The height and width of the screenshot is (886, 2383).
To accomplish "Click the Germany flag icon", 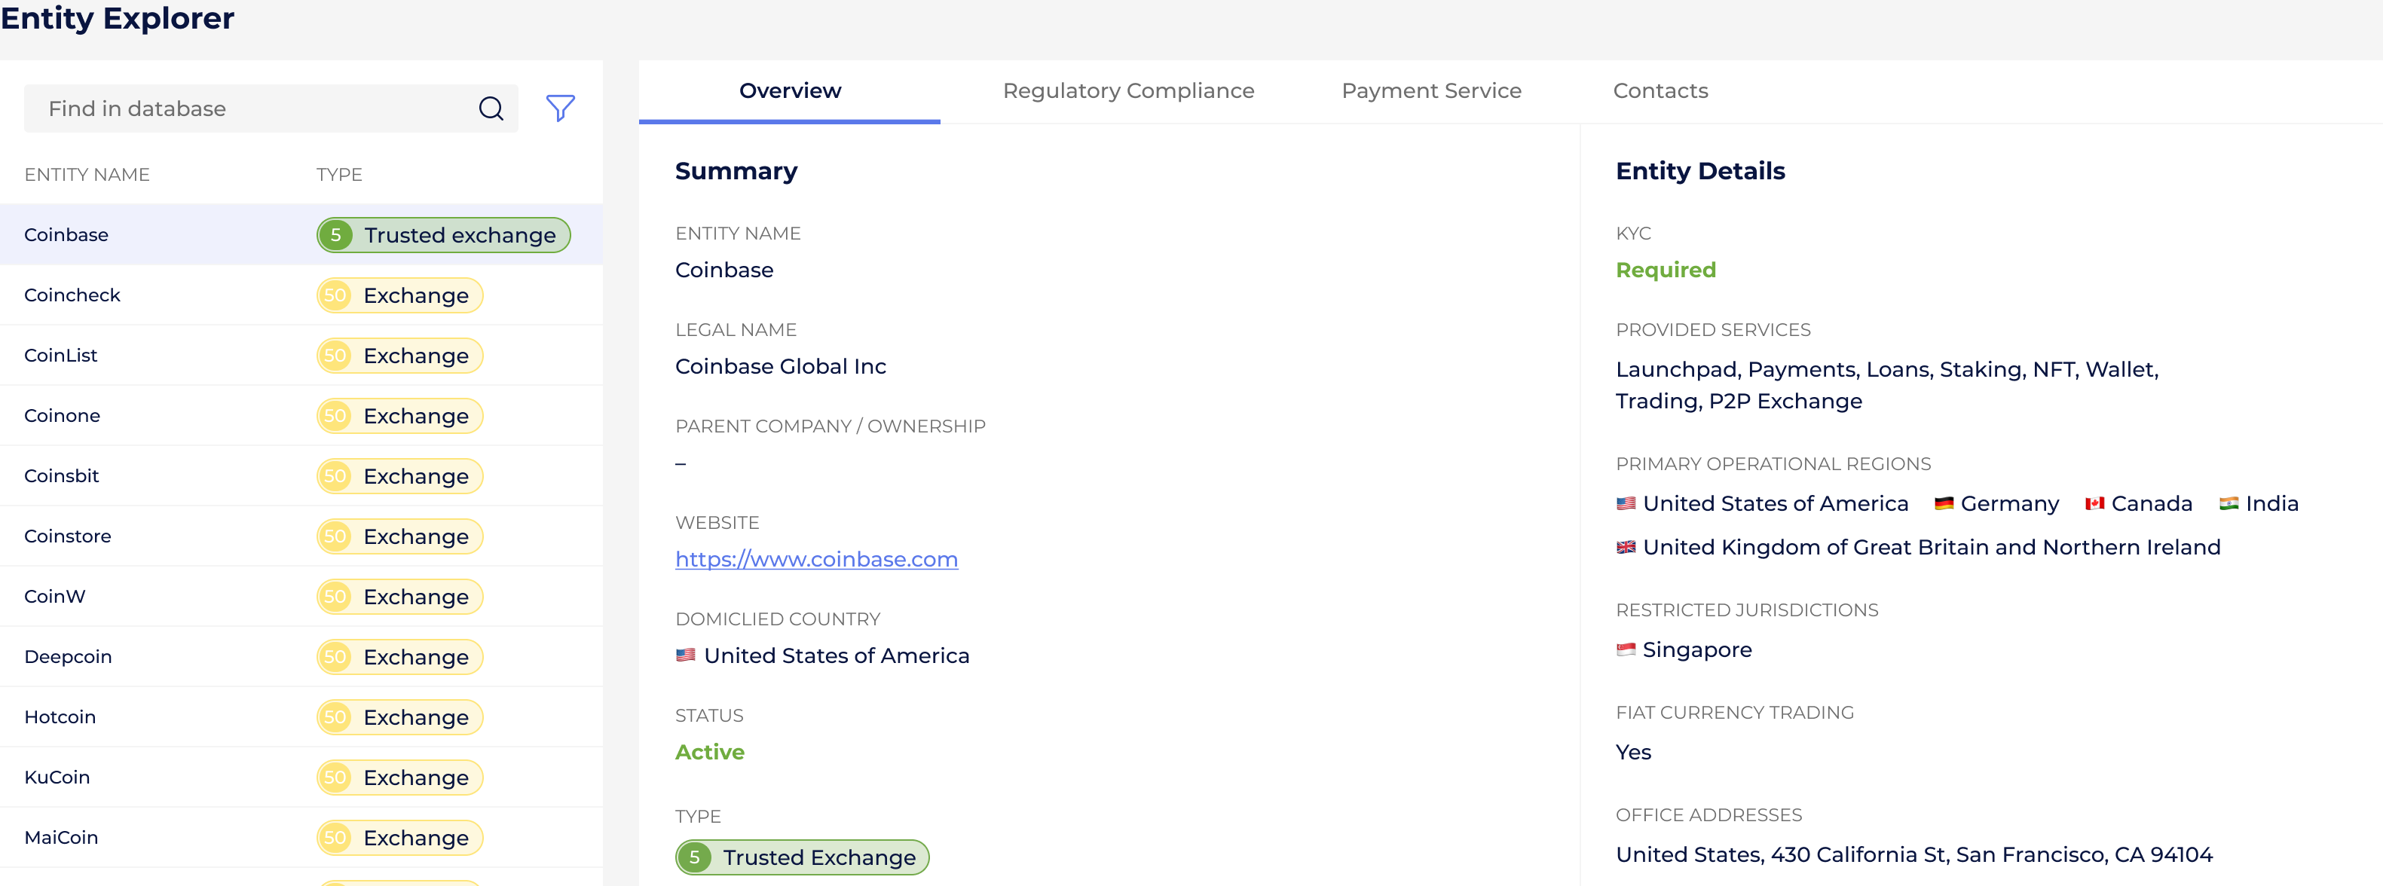I will coord(1944,504).
